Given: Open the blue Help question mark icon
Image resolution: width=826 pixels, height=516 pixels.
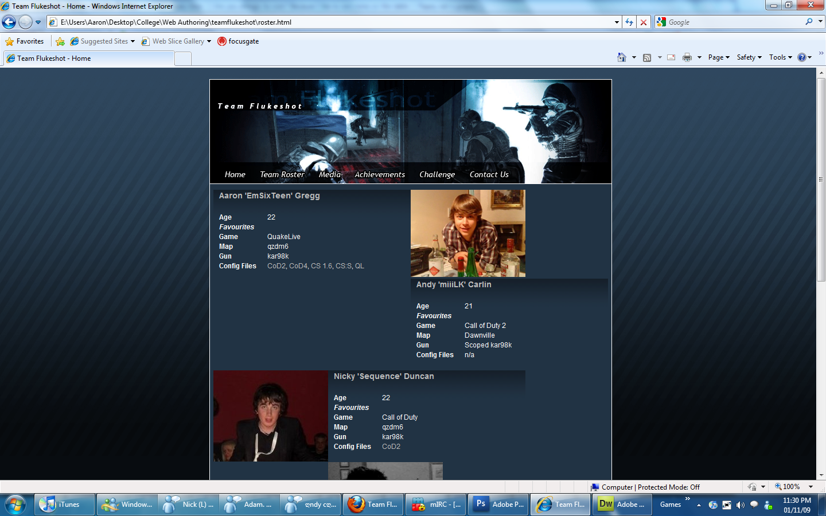Looking at the screenshot, I should point(801,57).
